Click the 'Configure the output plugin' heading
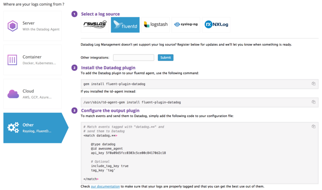 point(110,110)
